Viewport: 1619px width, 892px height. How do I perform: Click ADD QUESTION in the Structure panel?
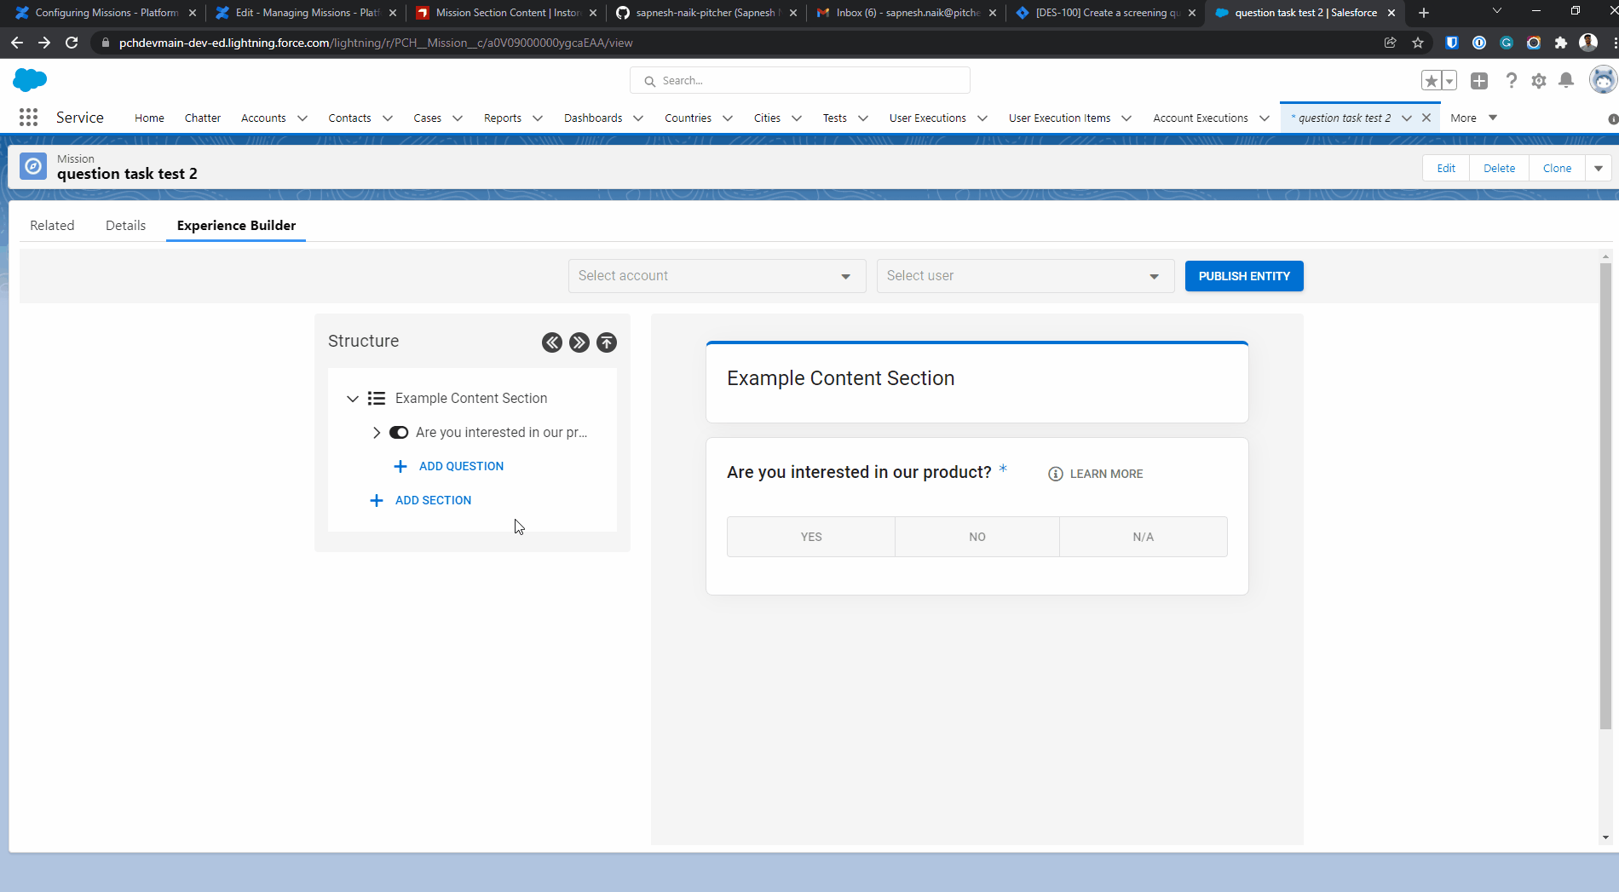point(460,467)
